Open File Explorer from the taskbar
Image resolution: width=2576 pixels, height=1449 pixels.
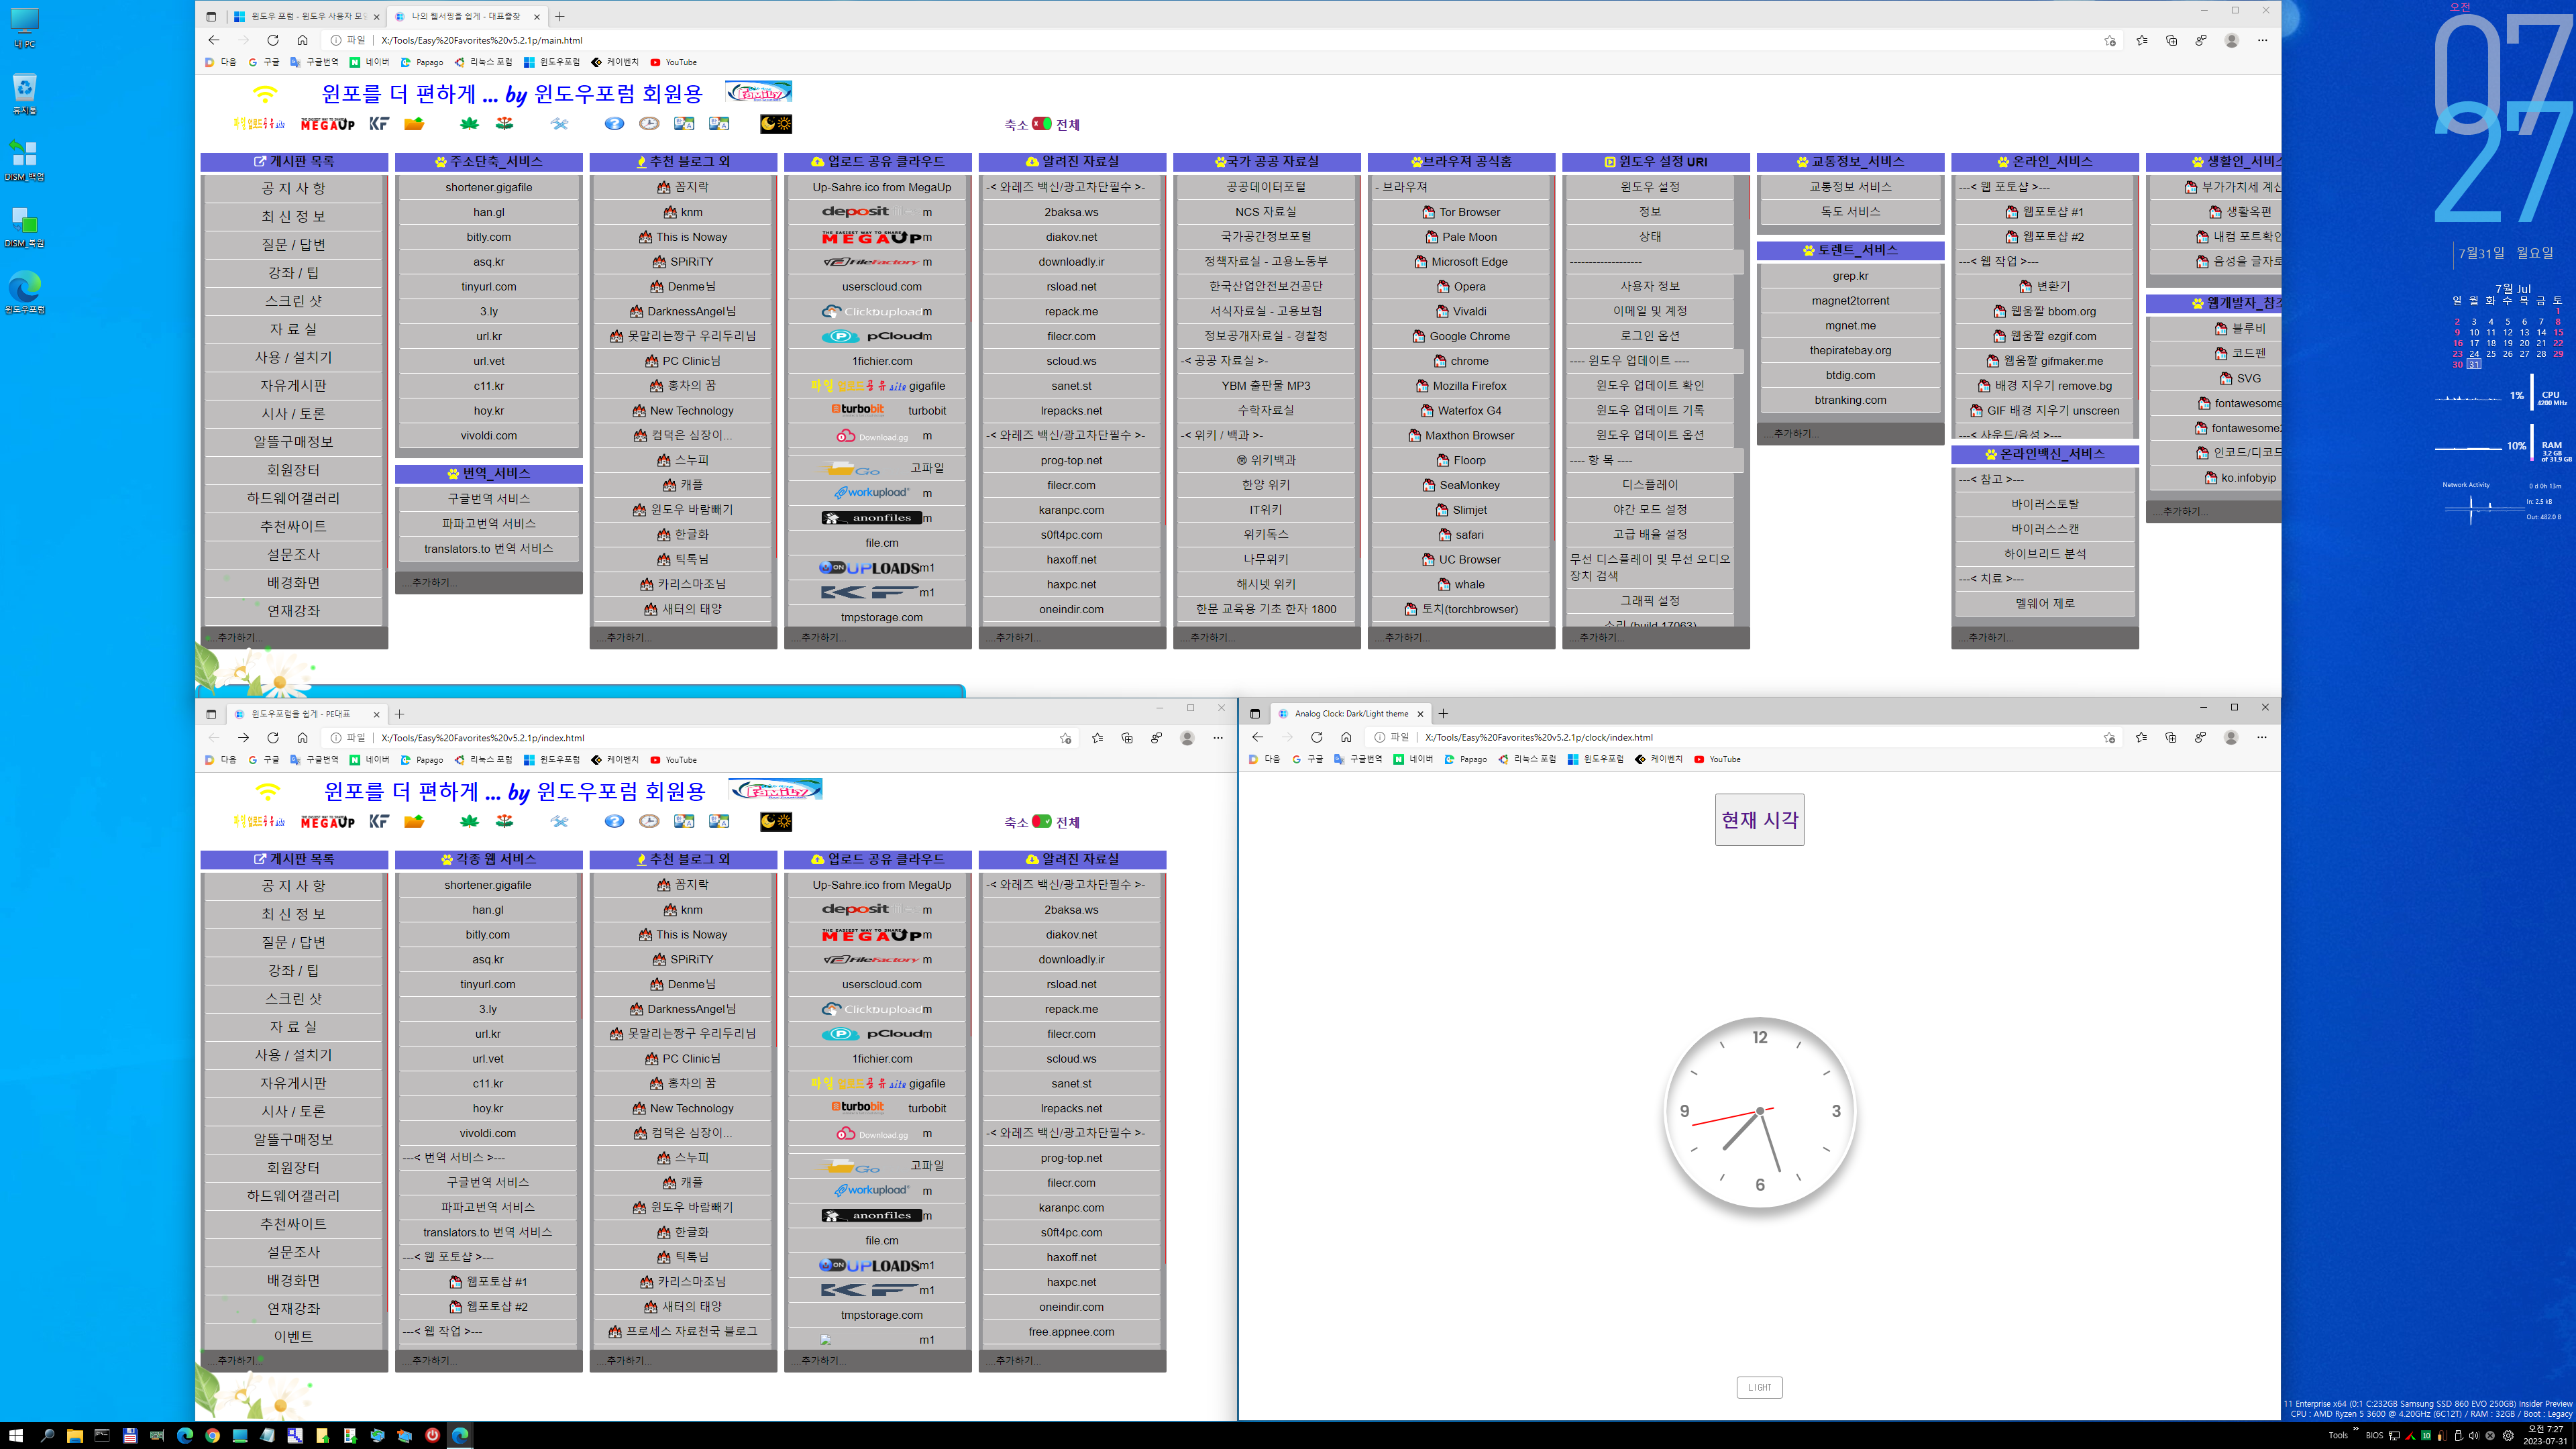tap(74, 1436)
